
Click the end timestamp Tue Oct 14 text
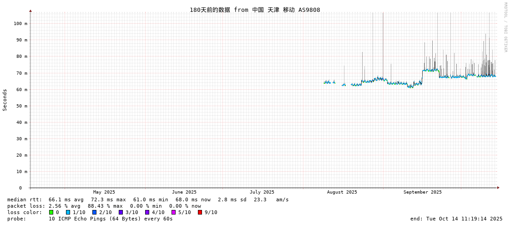[x=456, y=219]
